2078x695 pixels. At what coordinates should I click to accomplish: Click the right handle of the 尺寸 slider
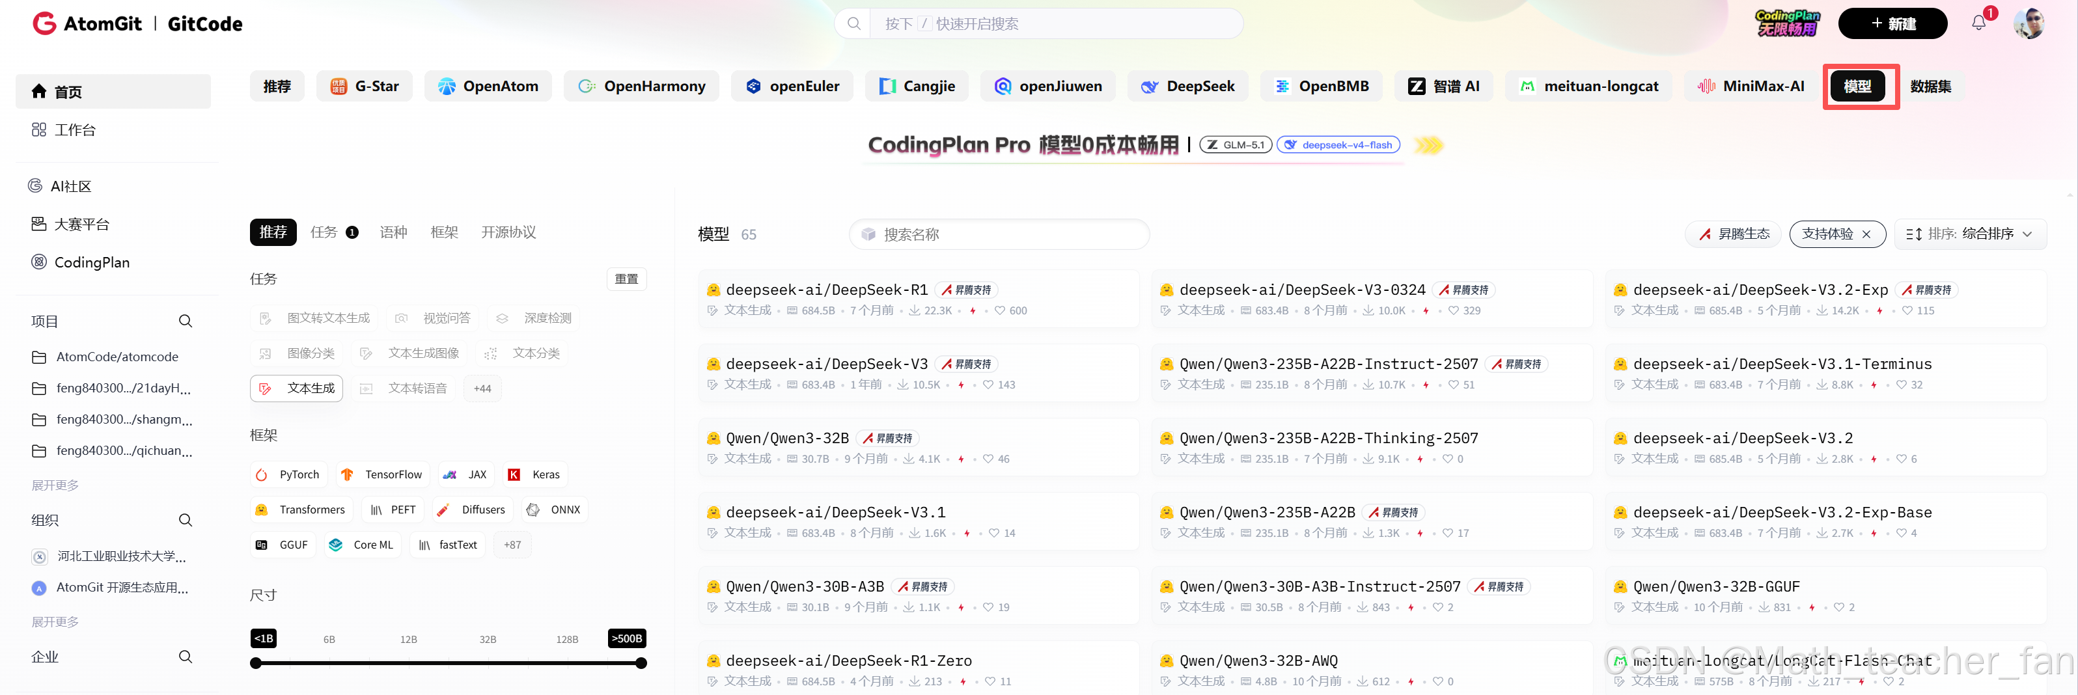pyautogui.click(x=641, y=664)
